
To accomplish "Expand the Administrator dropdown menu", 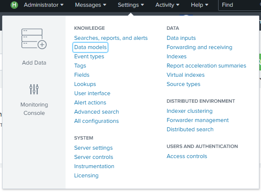I will click(44, 5).
